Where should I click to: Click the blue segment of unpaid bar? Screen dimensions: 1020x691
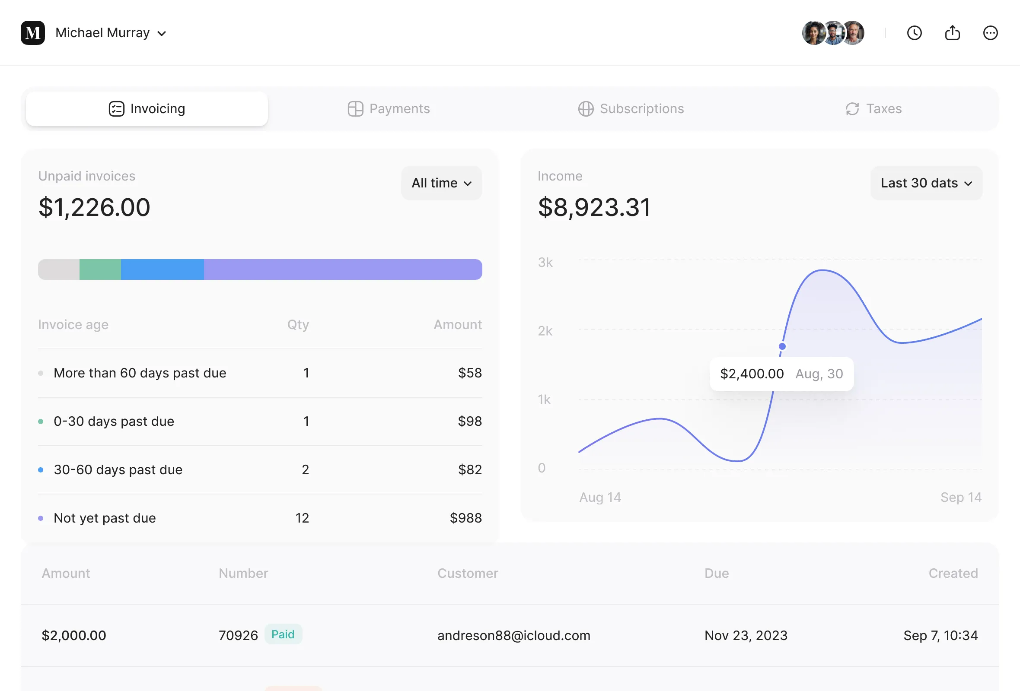[x=162, y=269]
